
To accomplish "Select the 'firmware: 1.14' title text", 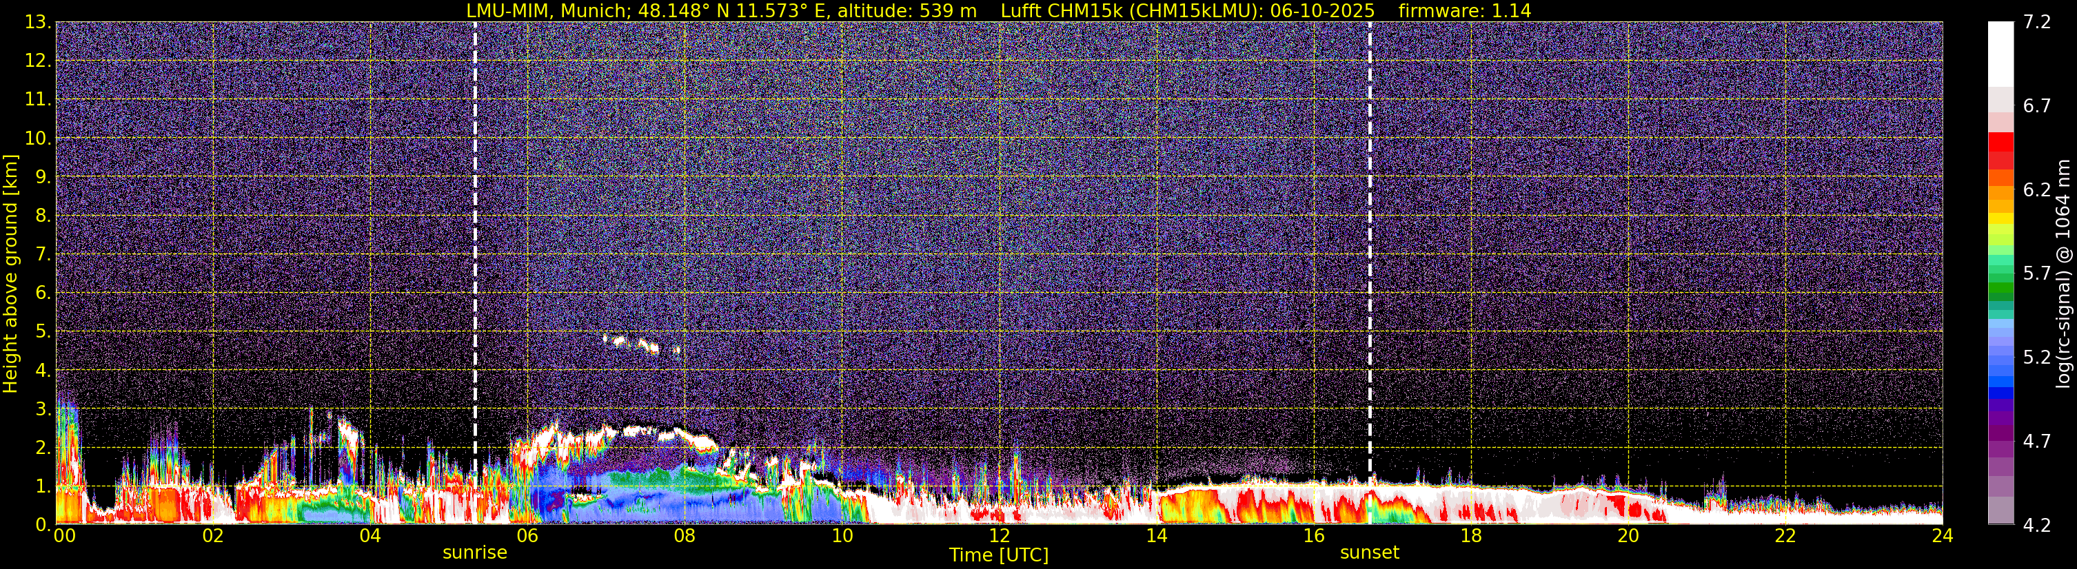I will [x=1465, y=10].
